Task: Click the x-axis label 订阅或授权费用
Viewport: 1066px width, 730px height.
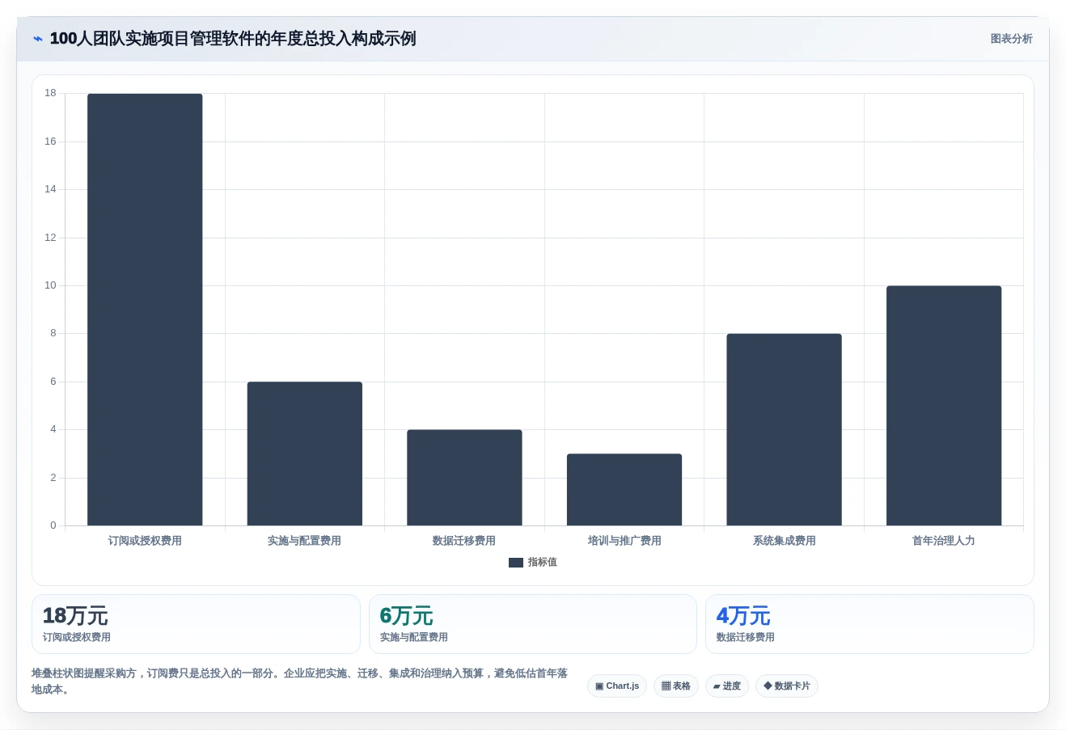Action: click(x=145, y=541)
